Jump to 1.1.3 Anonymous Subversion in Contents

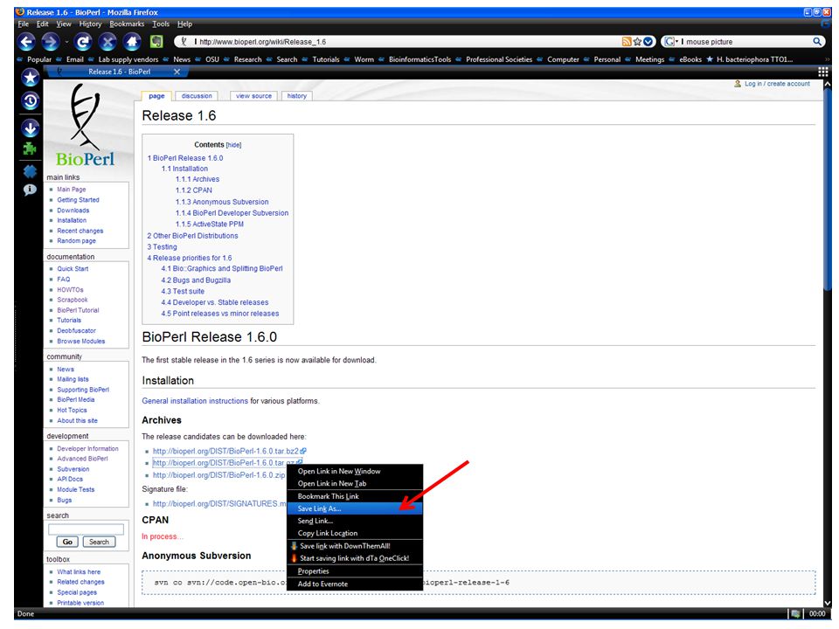[222, 202]
